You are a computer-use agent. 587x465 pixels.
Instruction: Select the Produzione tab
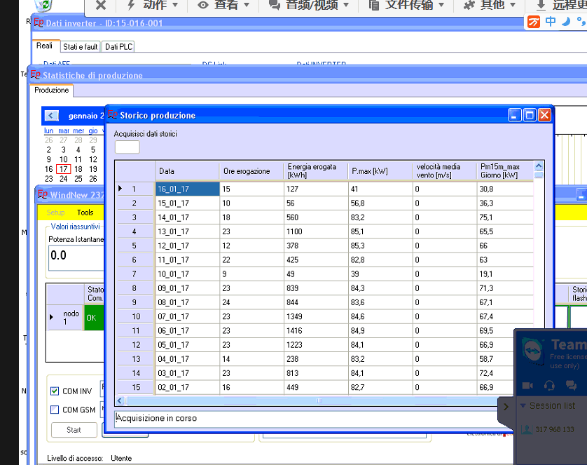[x=52, y=90]
